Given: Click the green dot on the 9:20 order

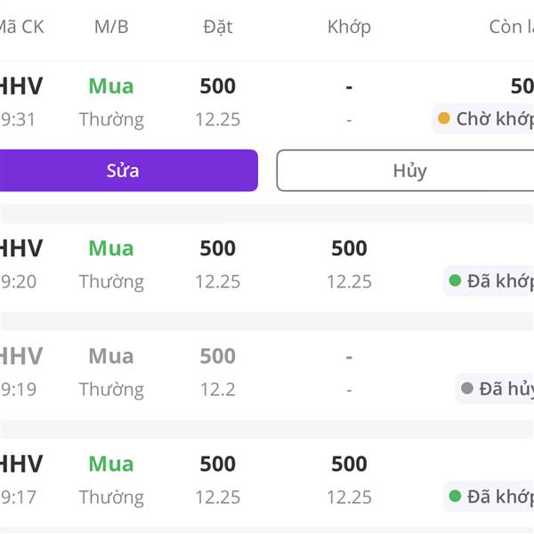Looking at the screenshot, I should tap(455, 281).
